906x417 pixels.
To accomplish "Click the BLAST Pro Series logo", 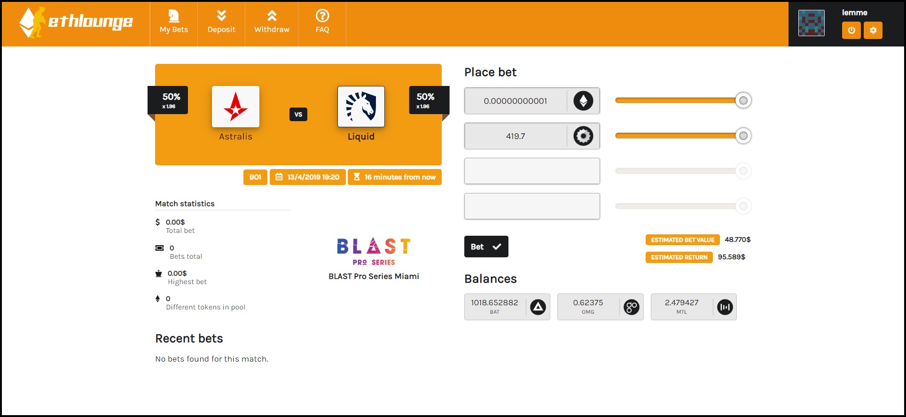I will pos(374,252).
